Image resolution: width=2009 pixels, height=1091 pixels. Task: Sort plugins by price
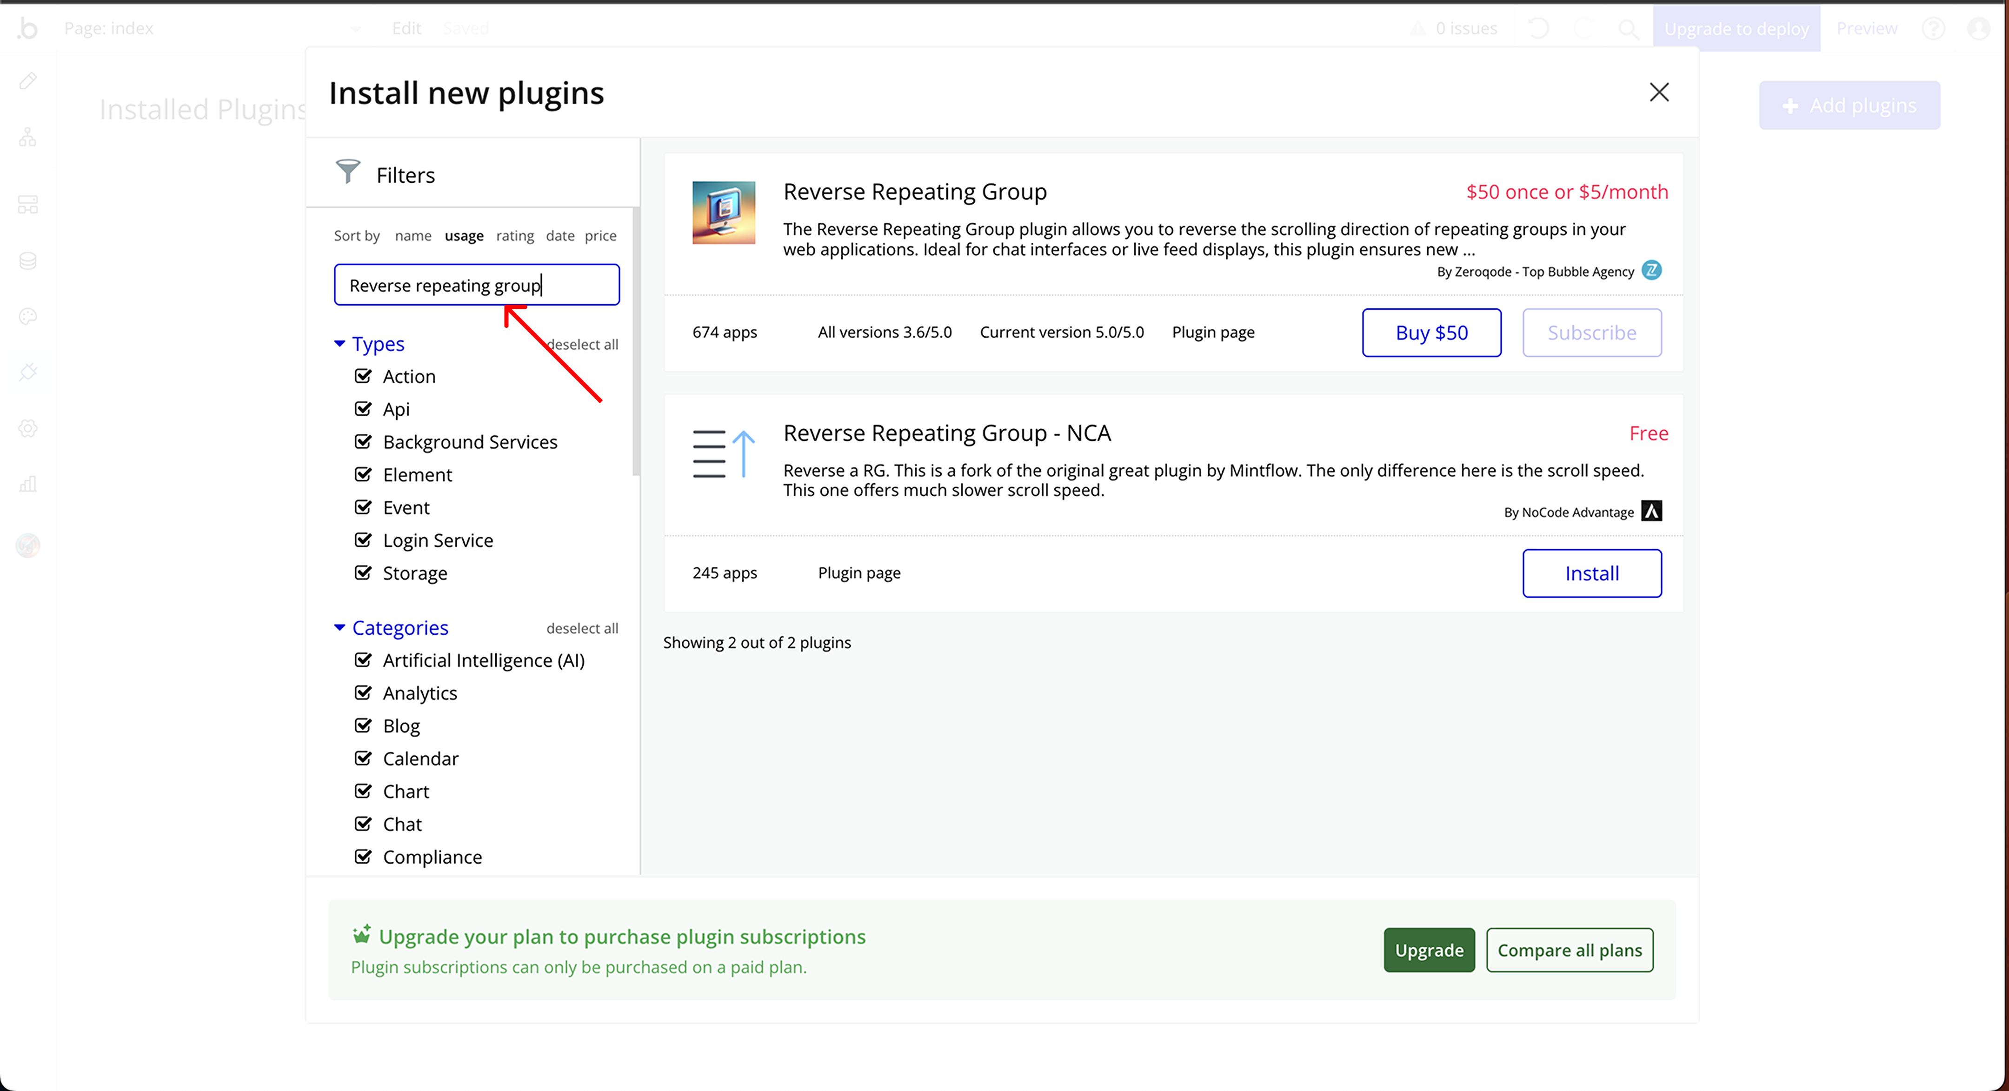[600, 235]
